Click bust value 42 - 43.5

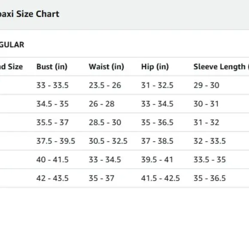52,178
